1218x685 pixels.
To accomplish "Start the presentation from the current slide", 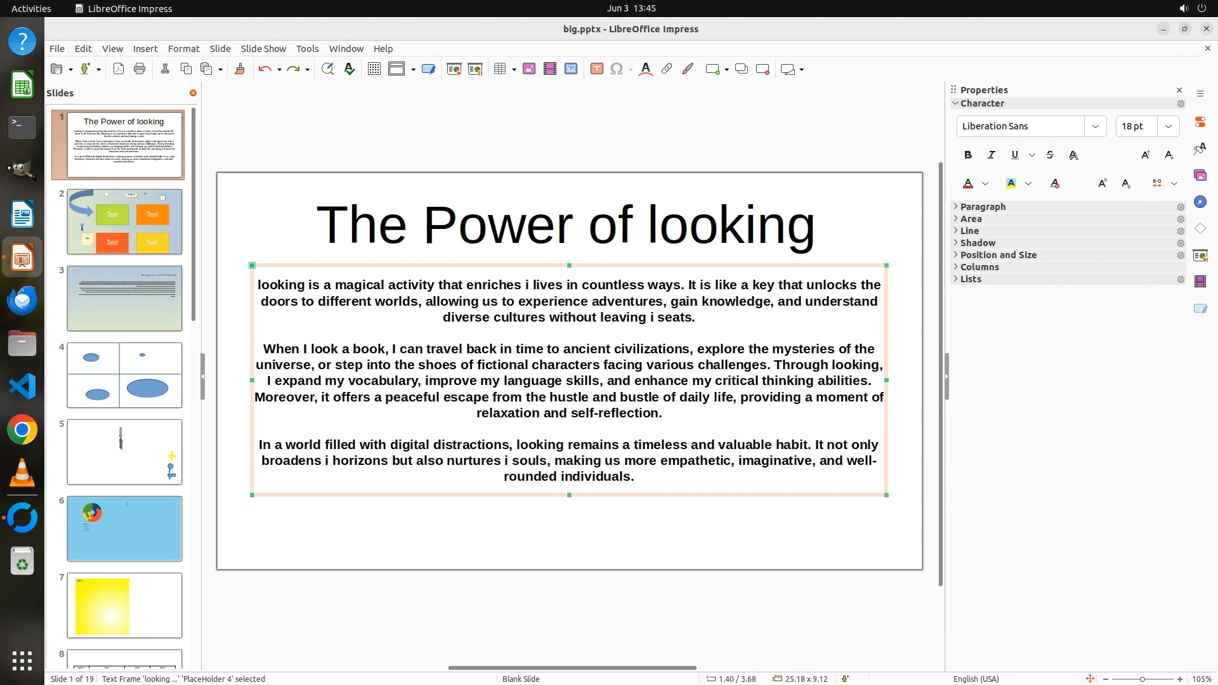I will (475, 69).
